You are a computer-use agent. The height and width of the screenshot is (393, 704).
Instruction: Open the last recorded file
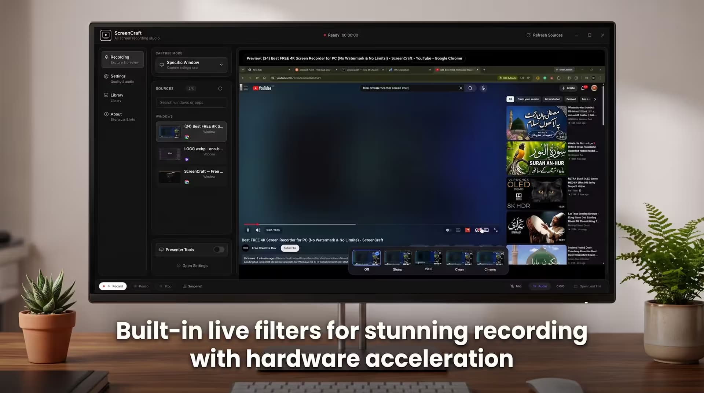point(587,286)
